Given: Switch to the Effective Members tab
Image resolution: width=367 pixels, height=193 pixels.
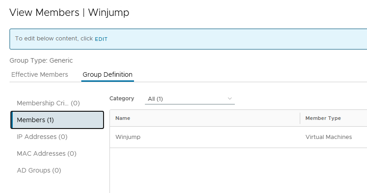Looking at the screenshot, I should 40,74.
